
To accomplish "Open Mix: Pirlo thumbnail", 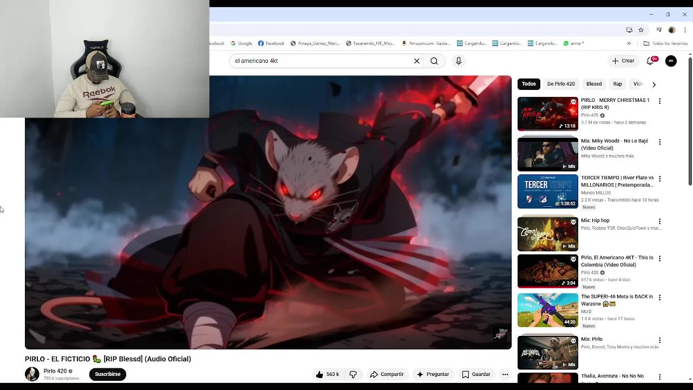I will tap(548, 353).
